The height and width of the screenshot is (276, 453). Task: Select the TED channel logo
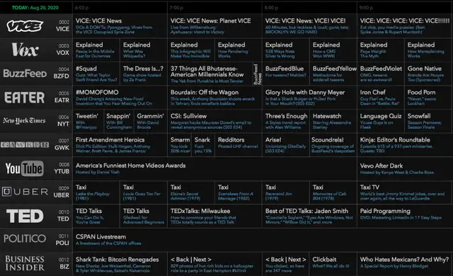tap(25, 216)
